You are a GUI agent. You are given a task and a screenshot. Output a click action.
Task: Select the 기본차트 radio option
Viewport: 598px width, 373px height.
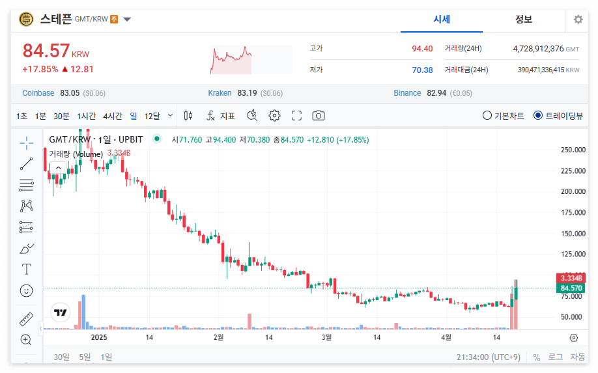(x=503, y=115)
